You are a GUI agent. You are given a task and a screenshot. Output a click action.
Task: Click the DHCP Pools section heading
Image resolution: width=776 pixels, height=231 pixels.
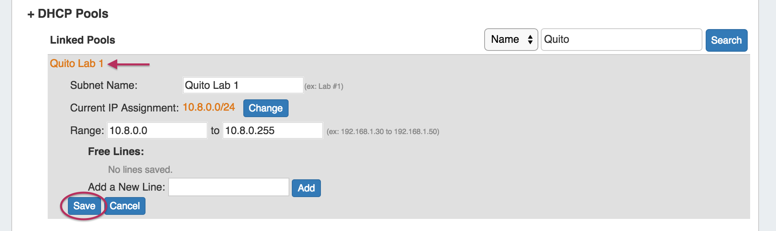click(x=73, y=14)
